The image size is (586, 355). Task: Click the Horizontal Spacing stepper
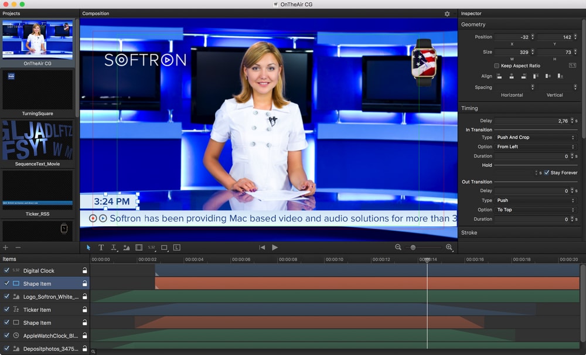tap(533, 87)
